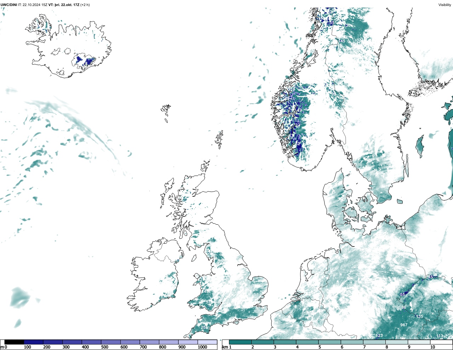Click the '96' visibility value on map
The image size is (453, 350).
click(404, 308)
